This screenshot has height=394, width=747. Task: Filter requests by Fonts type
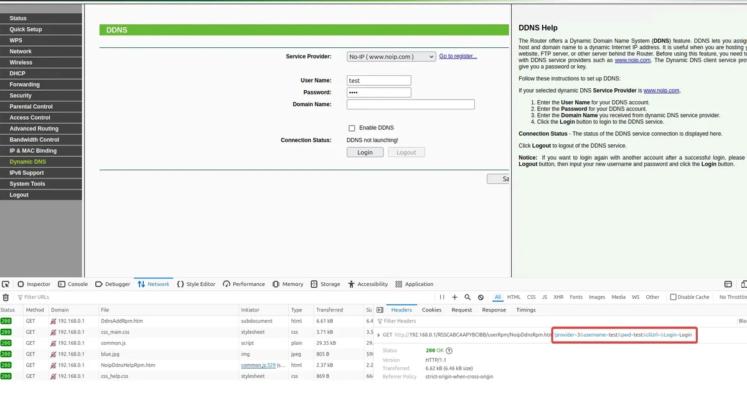576,297
